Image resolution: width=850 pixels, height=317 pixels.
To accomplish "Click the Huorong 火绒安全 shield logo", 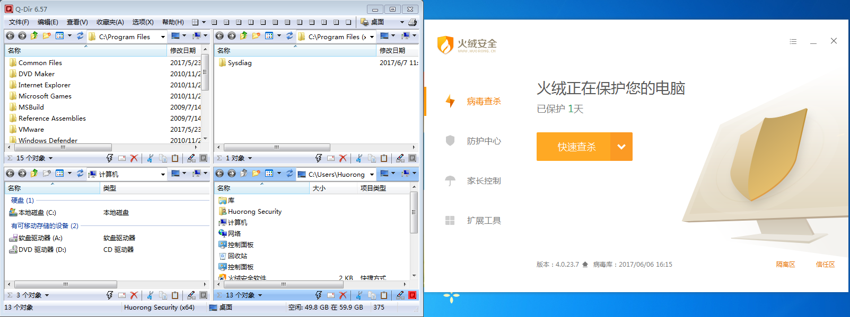I will [445, 45].
